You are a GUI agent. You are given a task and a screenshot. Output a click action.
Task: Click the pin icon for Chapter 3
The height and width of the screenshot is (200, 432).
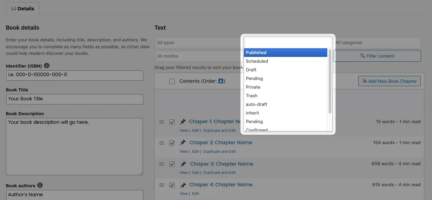click(183, 164)
